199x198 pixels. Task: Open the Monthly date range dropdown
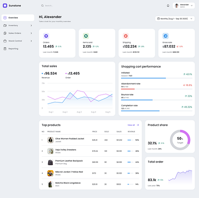(175, 18)
